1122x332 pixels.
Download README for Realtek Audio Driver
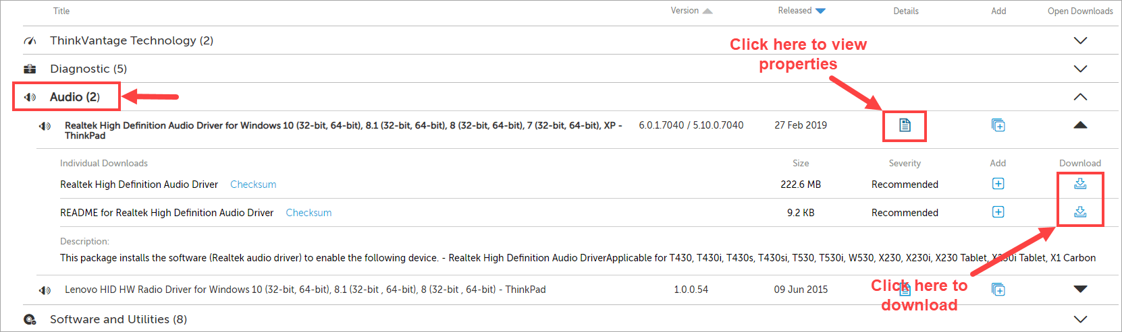pyautogui.click(x=1080, y=212)
